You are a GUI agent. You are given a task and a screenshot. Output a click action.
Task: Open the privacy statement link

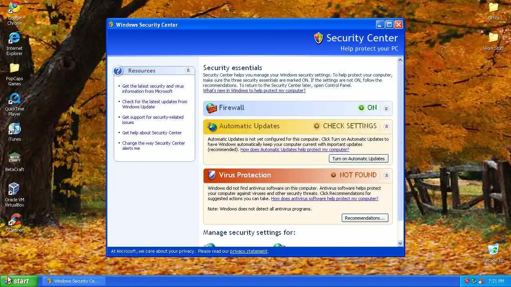pos(249,252)
